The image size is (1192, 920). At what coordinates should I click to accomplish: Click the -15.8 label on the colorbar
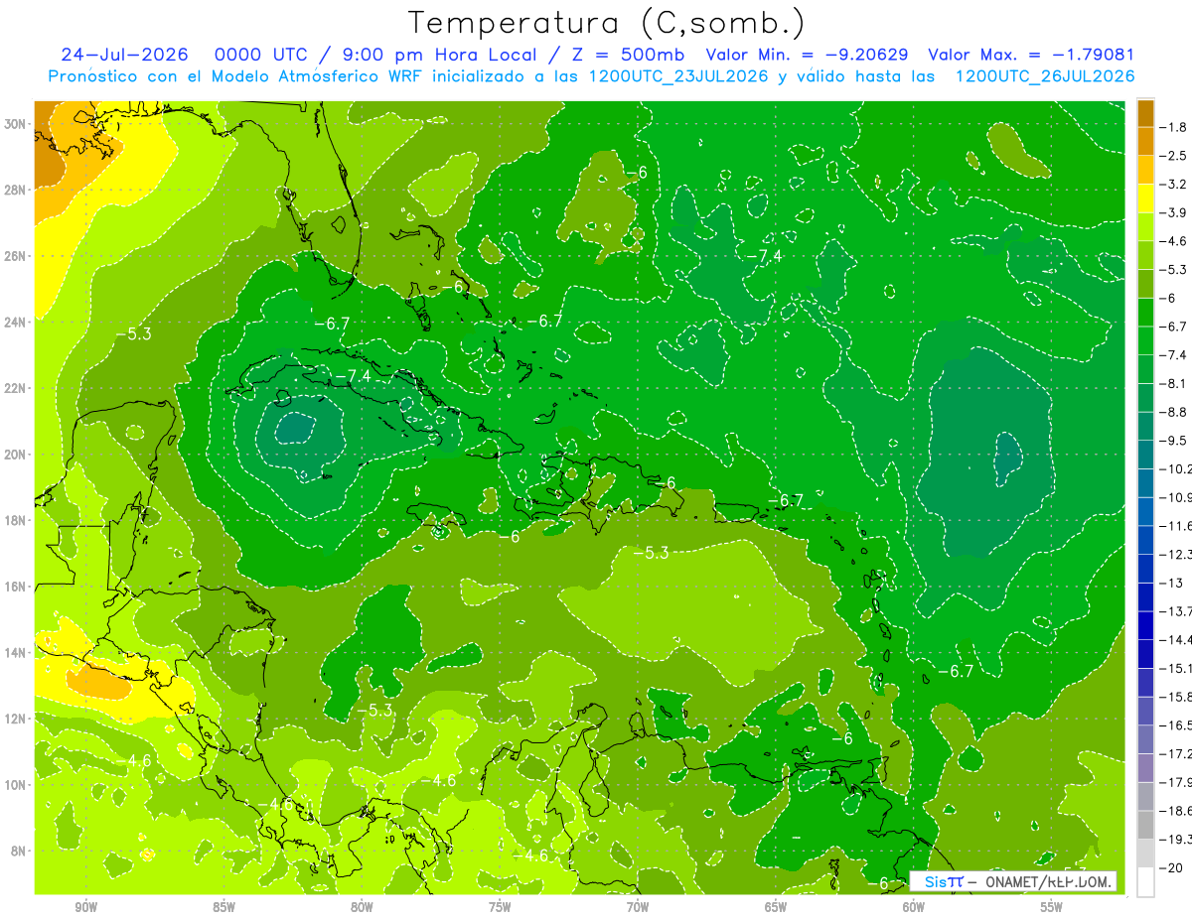click(x=1175, y=698)
